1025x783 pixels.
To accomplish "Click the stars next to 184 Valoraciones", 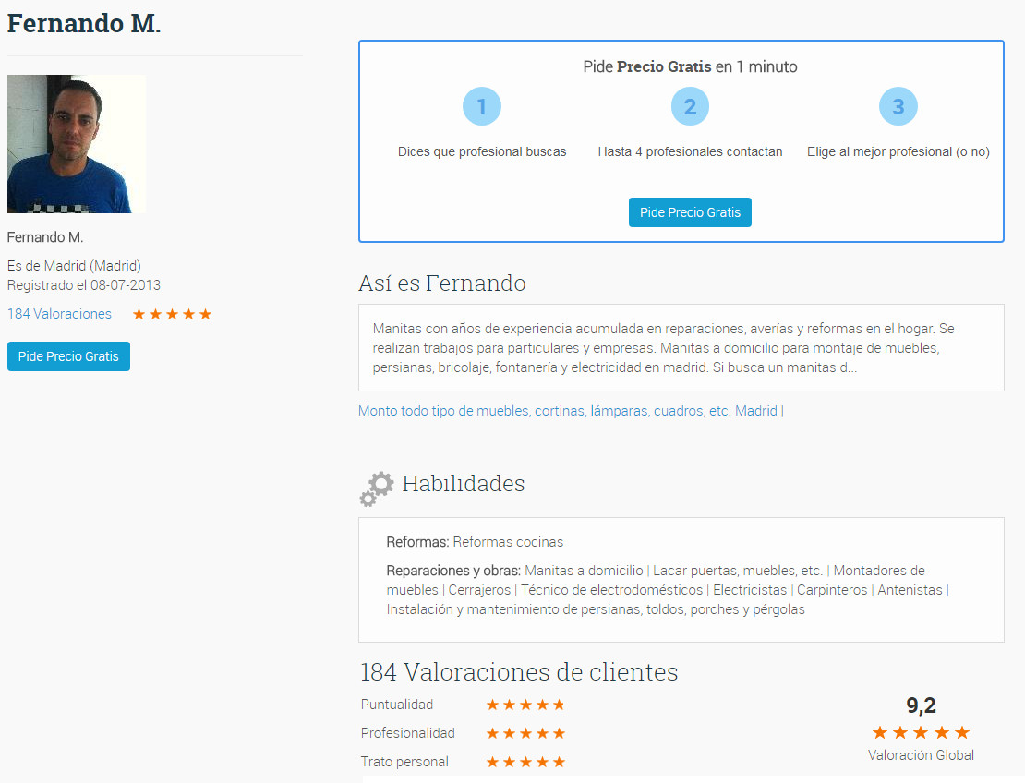I will coord(172,314).
